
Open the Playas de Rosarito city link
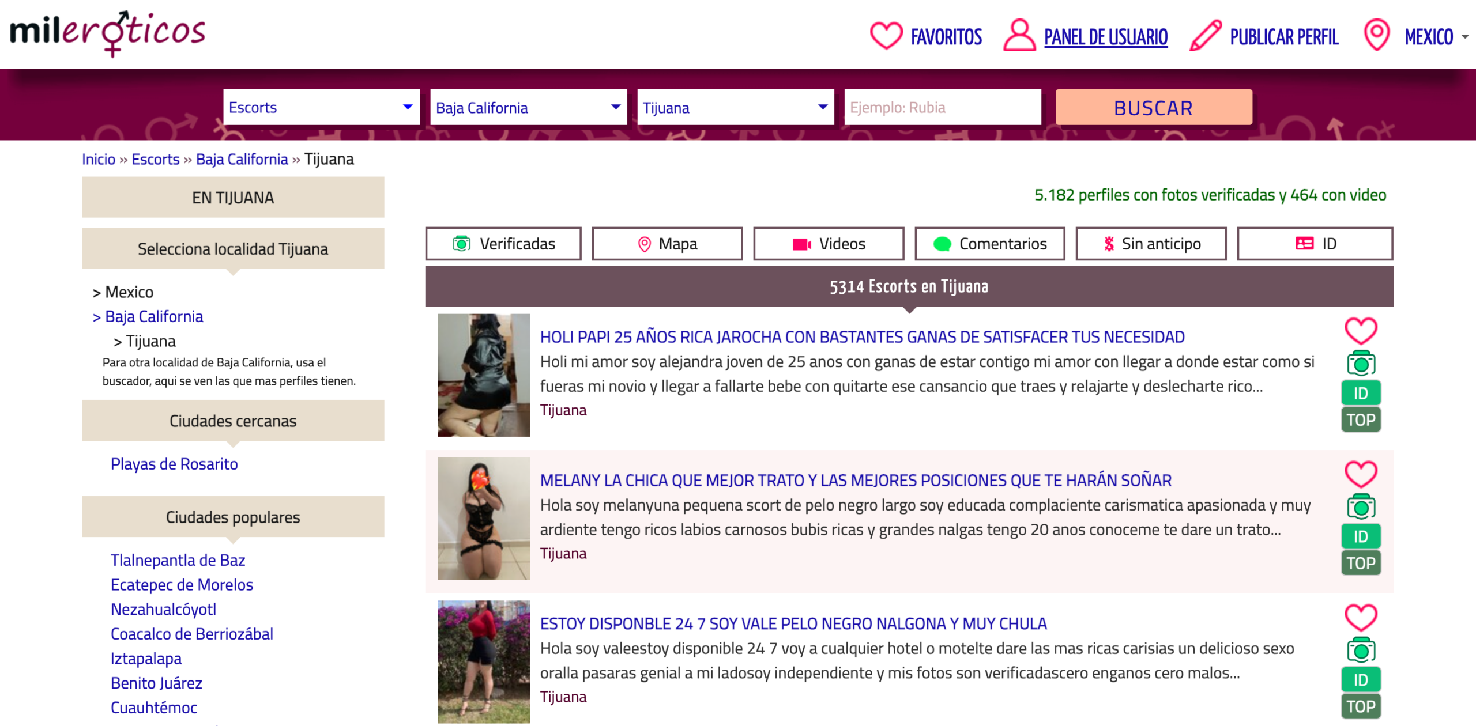pos(174,463)
